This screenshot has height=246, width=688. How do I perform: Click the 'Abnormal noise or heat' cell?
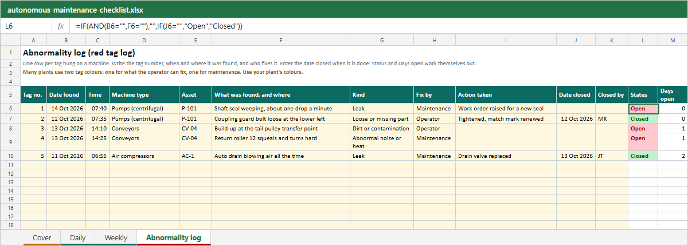(x=382, y=142)
